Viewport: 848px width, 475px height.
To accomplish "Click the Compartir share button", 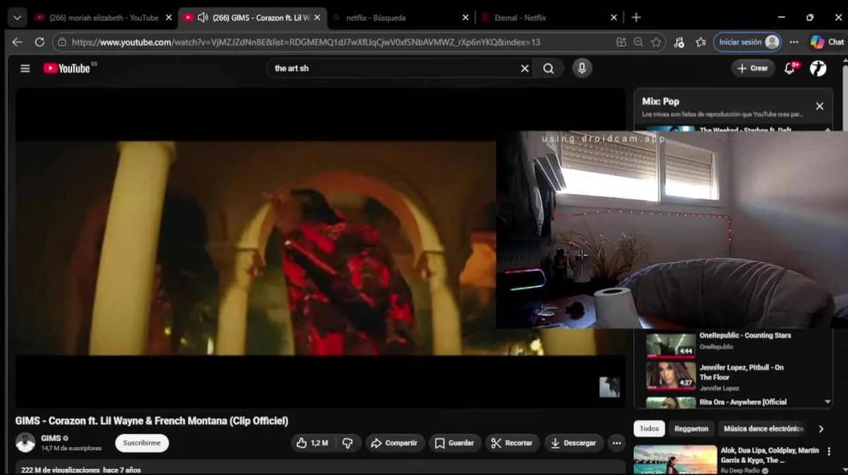I will (394, 443).
